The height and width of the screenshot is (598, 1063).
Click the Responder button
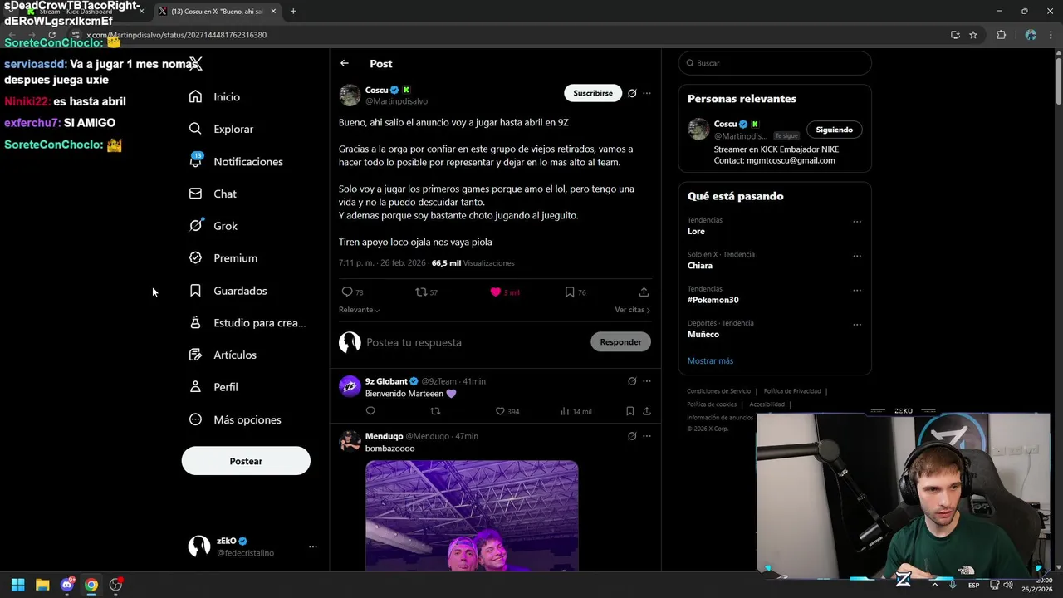coord(620,342)
